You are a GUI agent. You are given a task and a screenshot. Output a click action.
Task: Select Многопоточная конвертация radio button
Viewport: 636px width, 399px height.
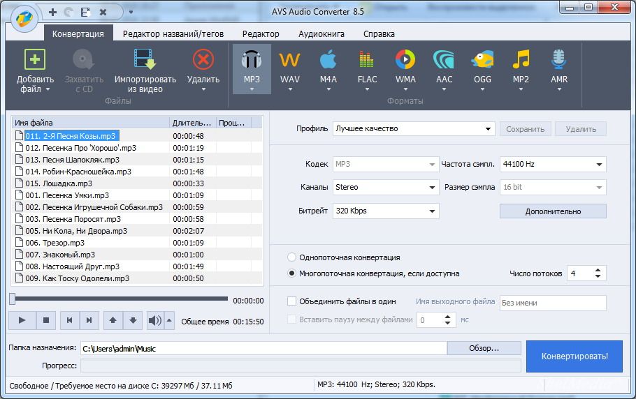click(291, 273)
